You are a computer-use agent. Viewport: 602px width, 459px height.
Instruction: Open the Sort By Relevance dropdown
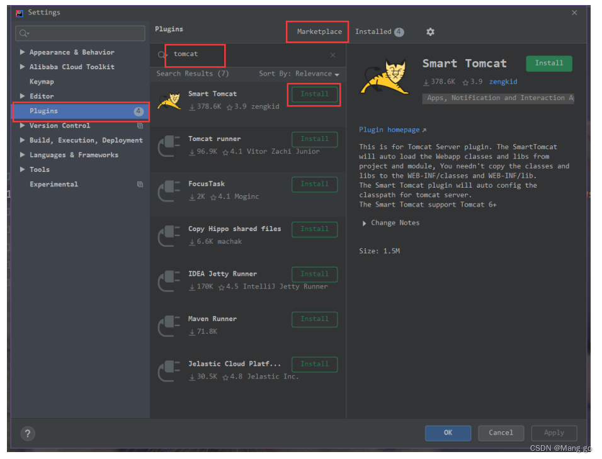coord(299,74)
